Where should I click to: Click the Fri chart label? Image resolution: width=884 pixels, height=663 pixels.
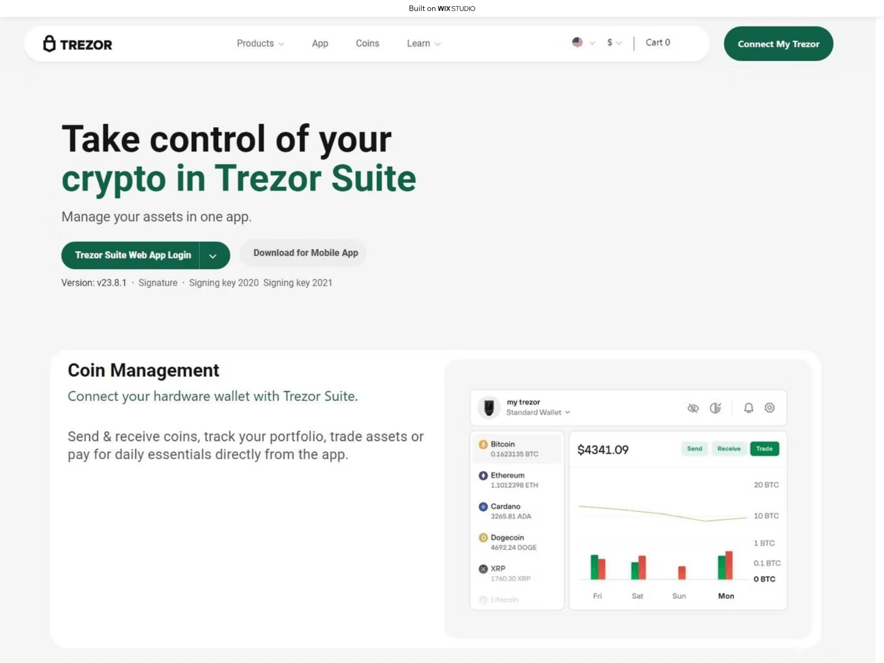(x=597, y=596)
